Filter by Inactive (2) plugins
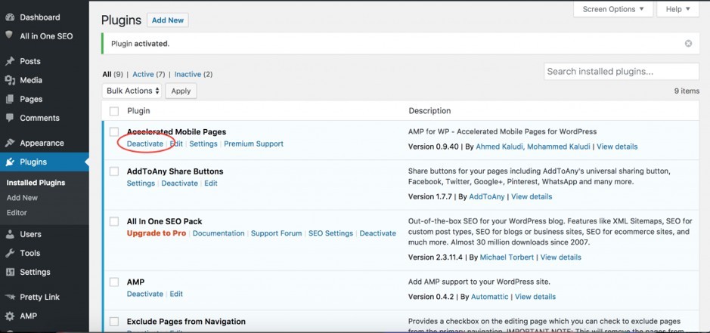Viewport: 710px width, 333px height. click(194, 74)
